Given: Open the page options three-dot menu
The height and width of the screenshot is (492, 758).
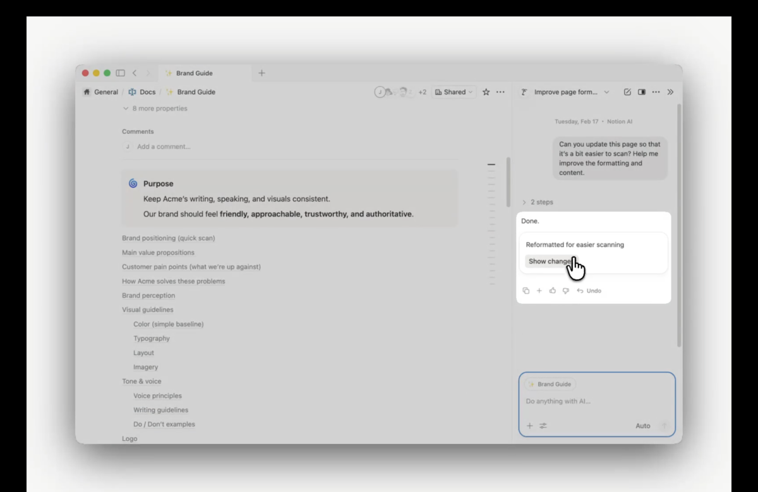Looking at the screenshot, I should coord(500,92).
